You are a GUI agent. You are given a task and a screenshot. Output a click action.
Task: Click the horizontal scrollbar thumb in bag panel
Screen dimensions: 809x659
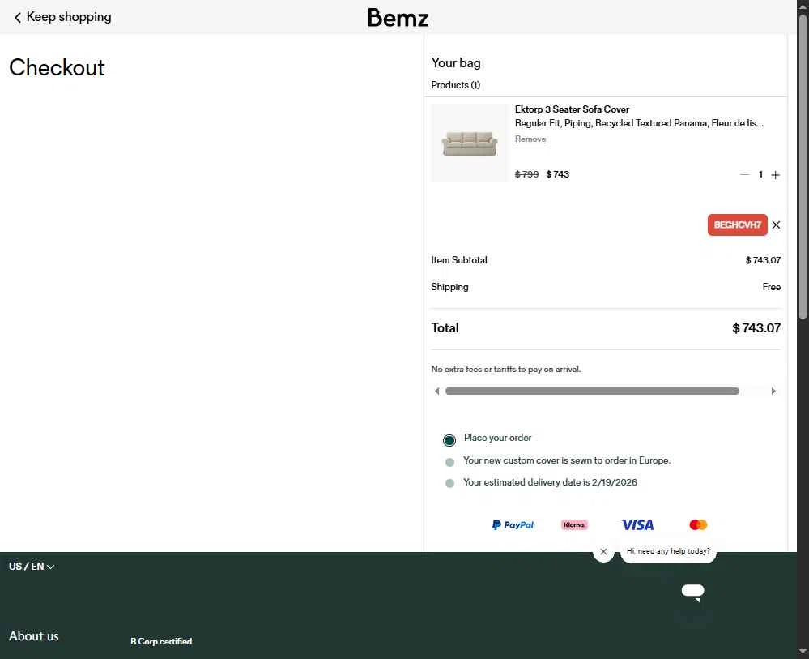(x=592, y=391)
